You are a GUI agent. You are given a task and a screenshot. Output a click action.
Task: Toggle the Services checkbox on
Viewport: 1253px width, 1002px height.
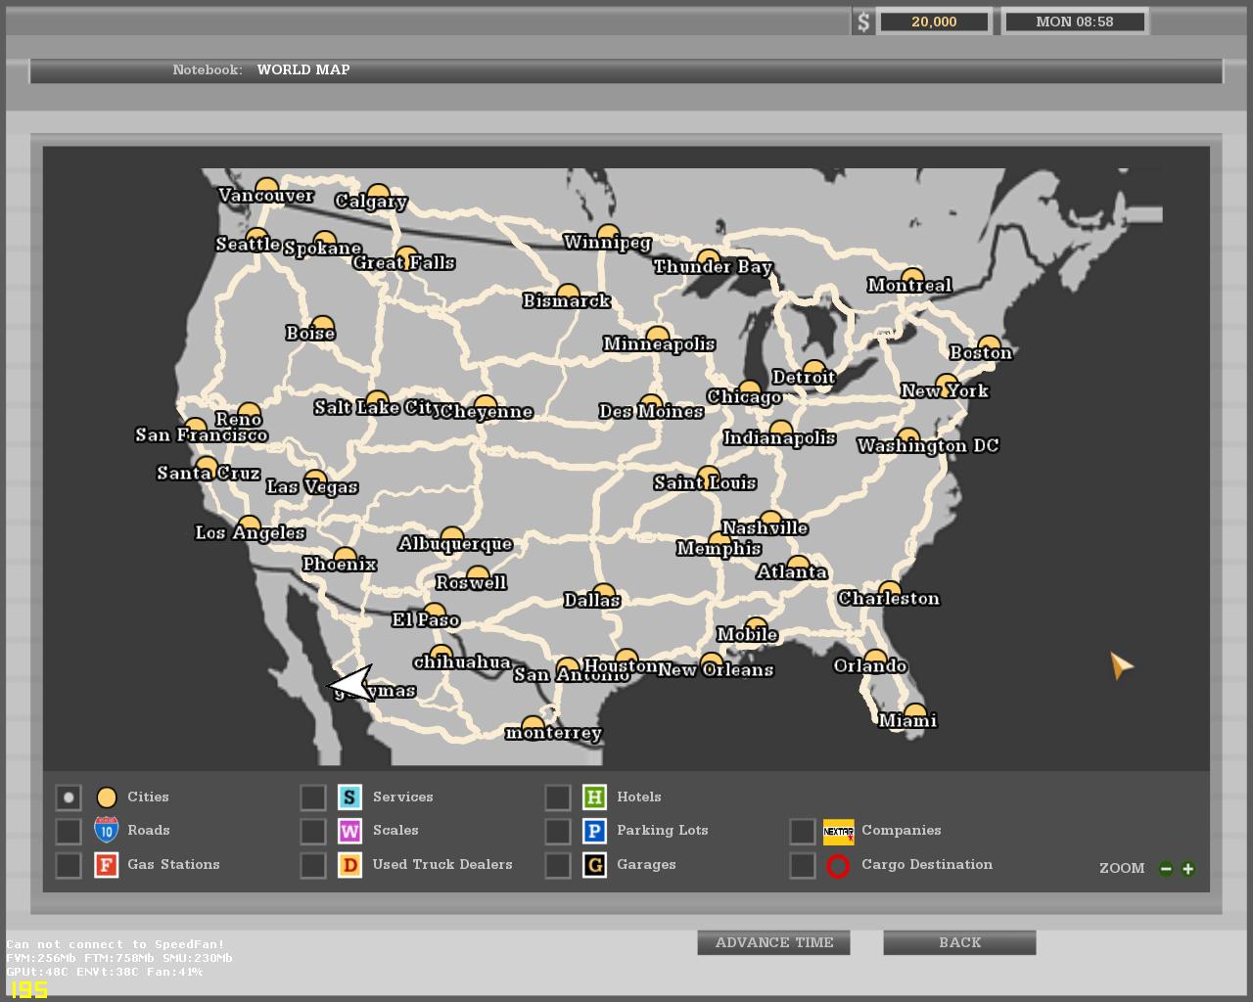click(313, 797)
